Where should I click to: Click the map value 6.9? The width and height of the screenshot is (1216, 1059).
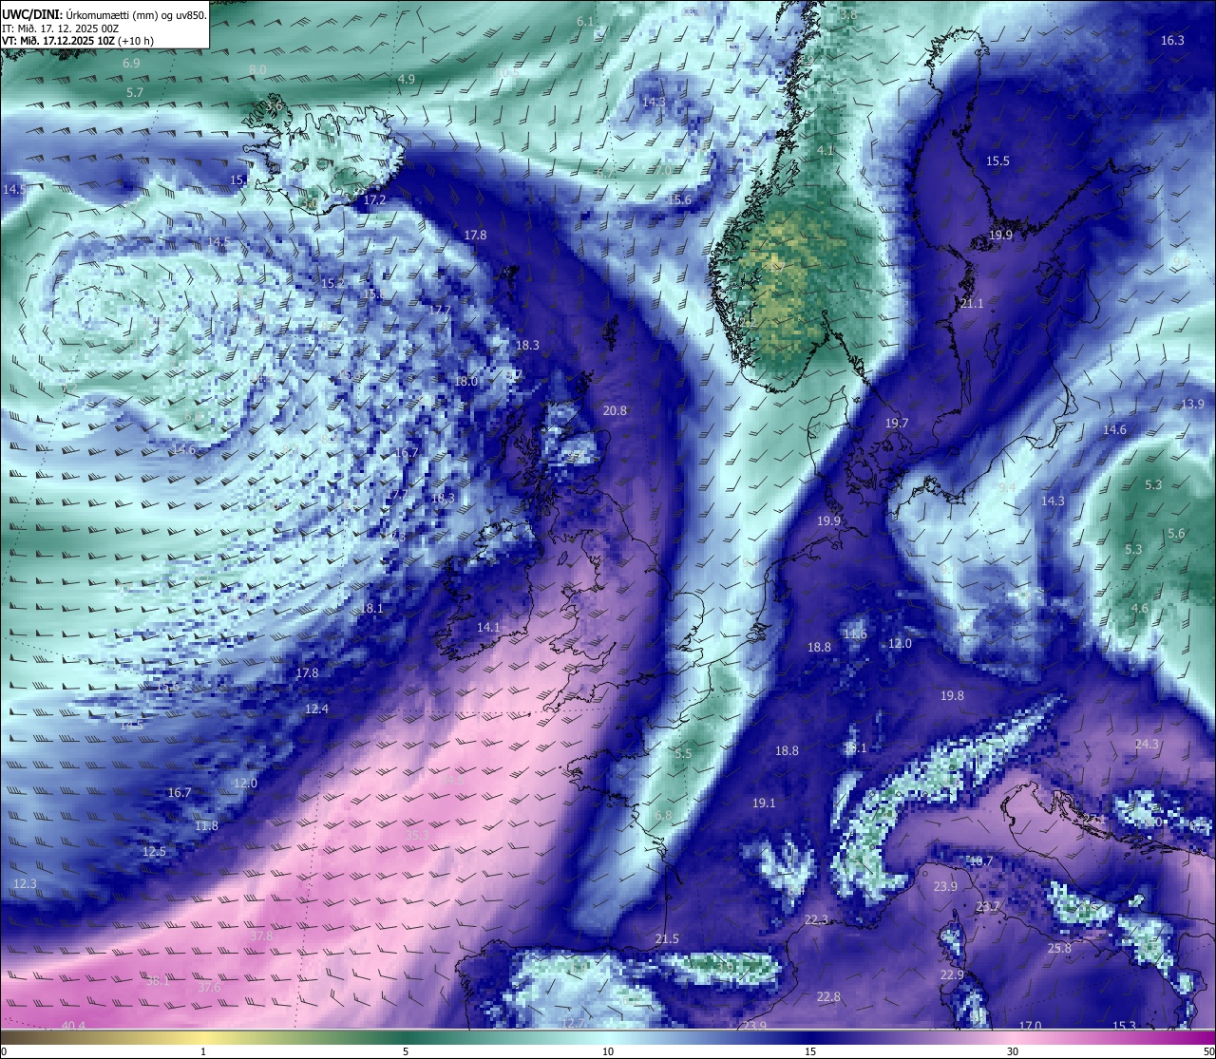pos(131,64)
